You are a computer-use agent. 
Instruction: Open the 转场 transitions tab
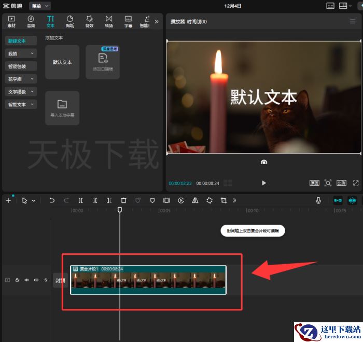click(109, 22)
